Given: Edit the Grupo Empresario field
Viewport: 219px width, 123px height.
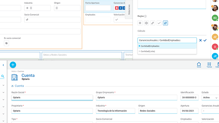Looking at the screenshot, I should click(137, 98).
